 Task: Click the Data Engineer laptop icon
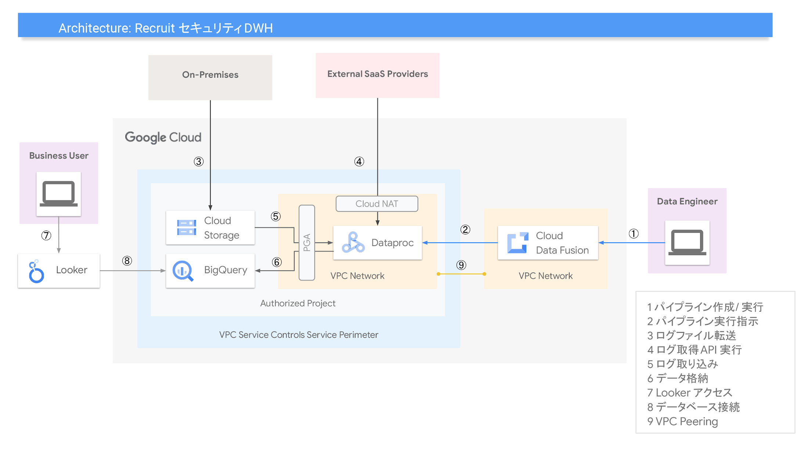point(687,242)
